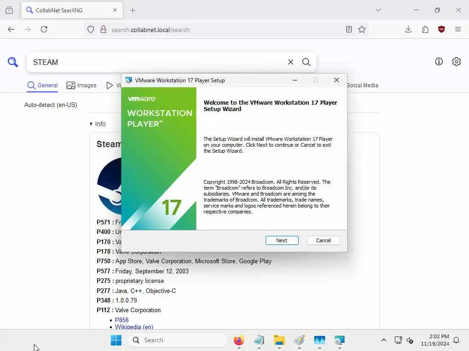Open Firefox downloads panel
The width and height of the screenshot is (469, 351).
click(x=408, y=29)
